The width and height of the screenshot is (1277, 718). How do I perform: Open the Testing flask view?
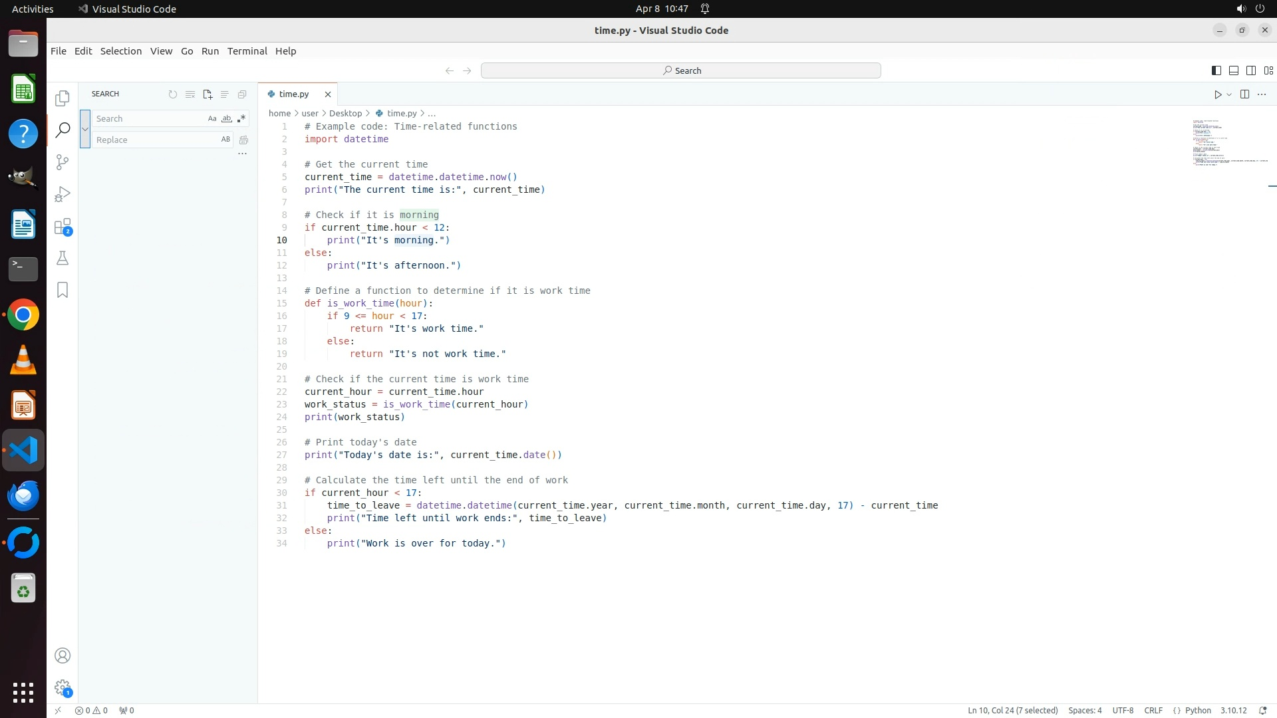[x=63, y=258]
